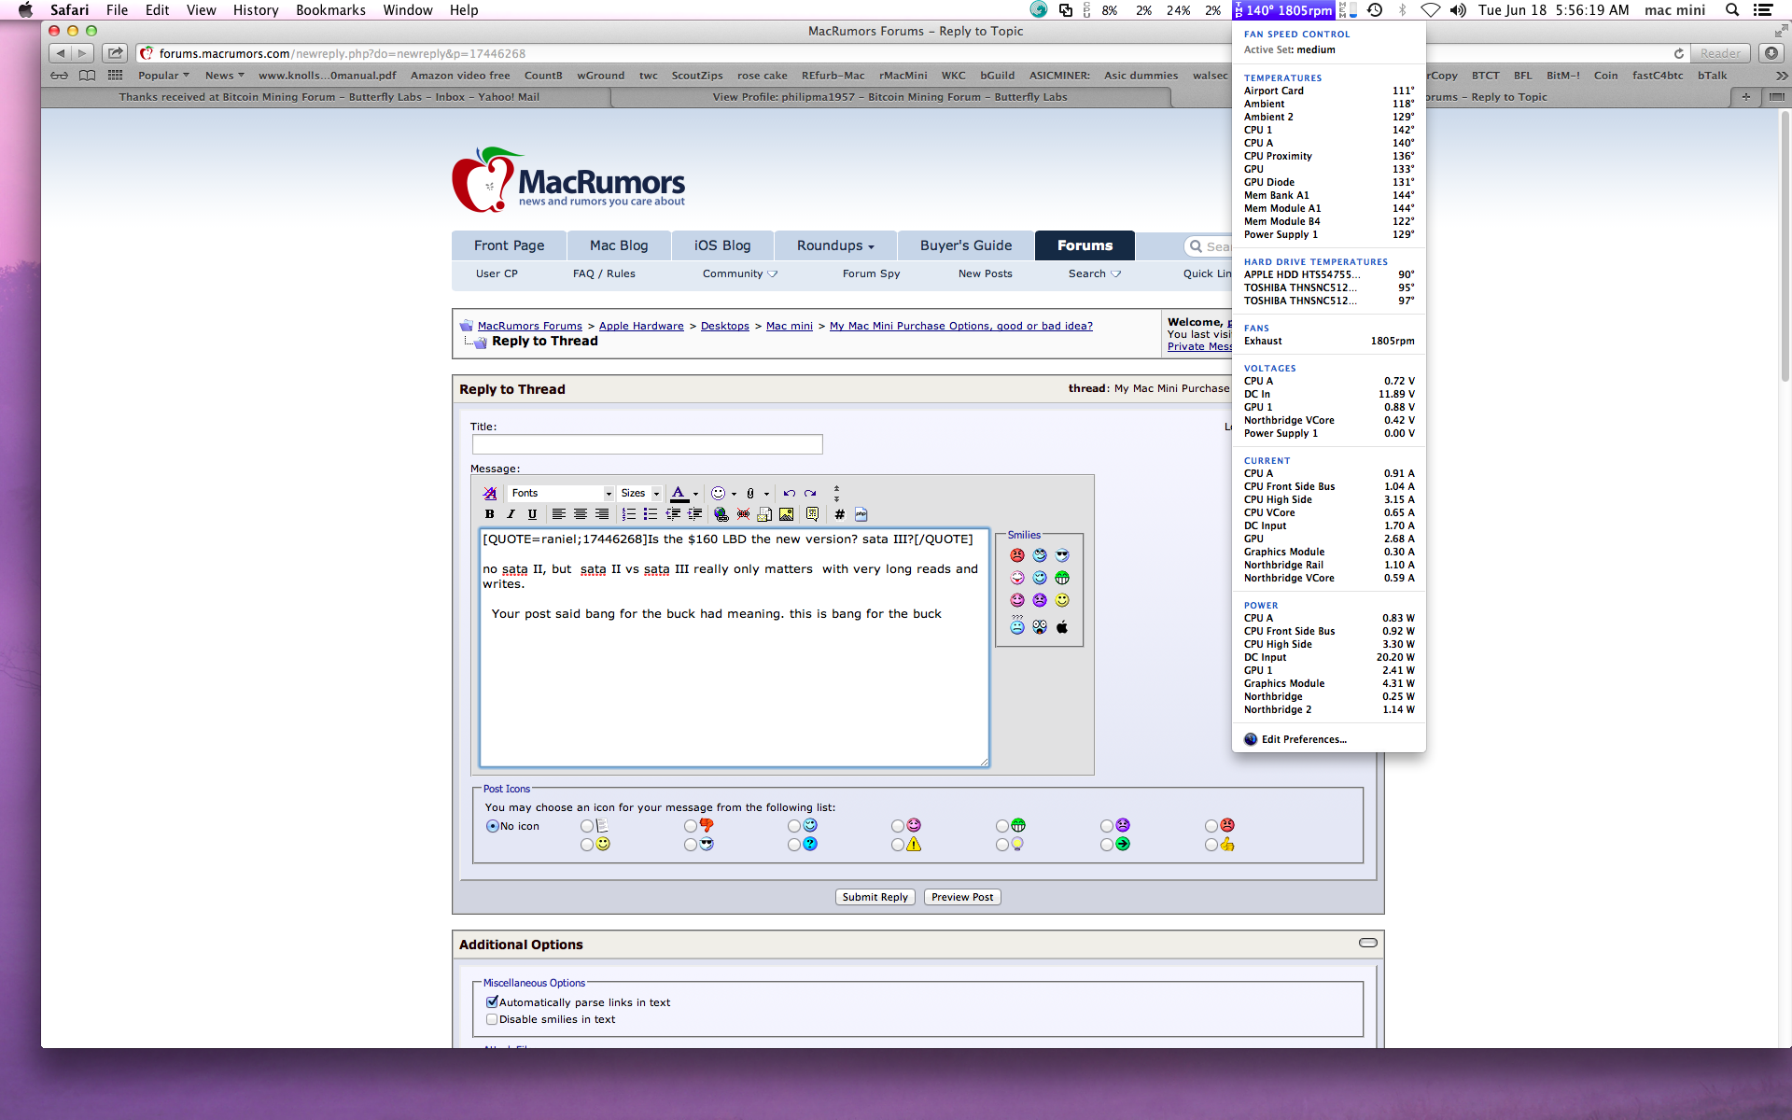Click the Submit Reply button
The height and width of the screenshot is (1120, 1792).
pyautogui.click(x=875, y=897)
